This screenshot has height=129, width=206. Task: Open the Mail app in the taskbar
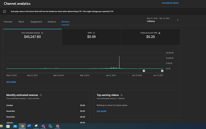click(x=15, y=126)
